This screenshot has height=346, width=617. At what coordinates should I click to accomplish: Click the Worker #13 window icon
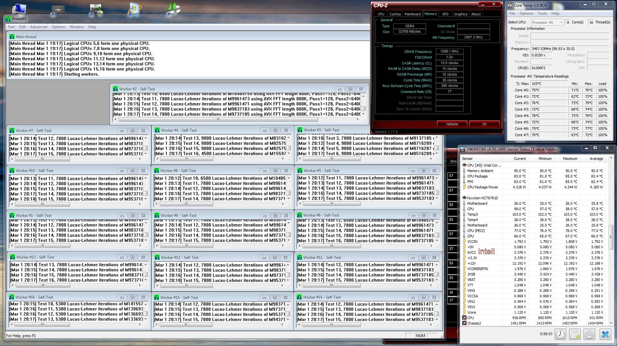point(13,257)
